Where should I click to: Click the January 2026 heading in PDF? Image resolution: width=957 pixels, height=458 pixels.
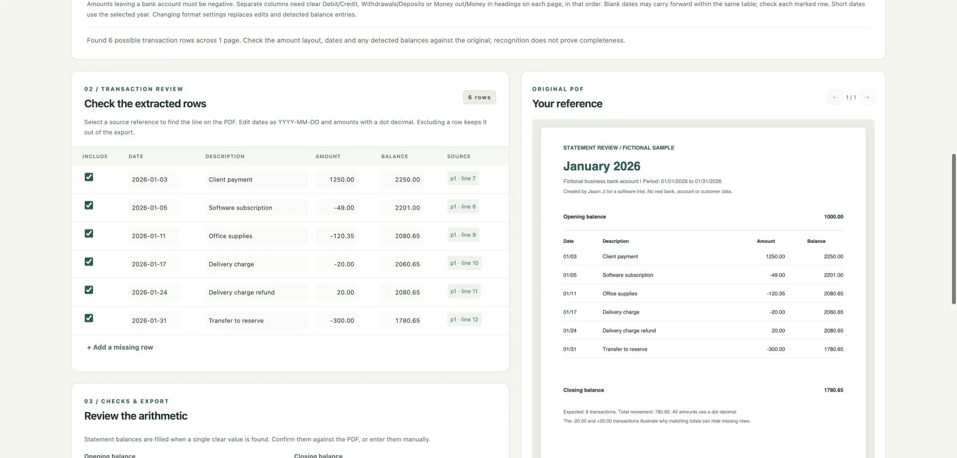(601, 166)
